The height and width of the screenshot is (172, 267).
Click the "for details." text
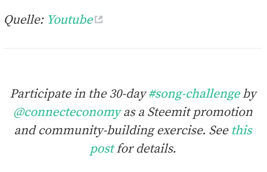tap(146, 148)
